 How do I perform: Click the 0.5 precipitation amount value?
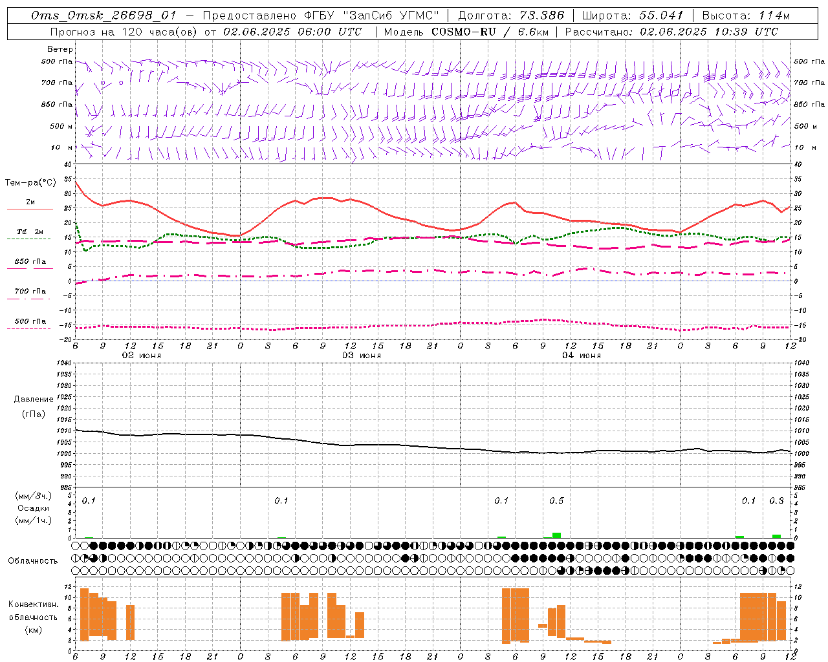(x=556, y=500)
